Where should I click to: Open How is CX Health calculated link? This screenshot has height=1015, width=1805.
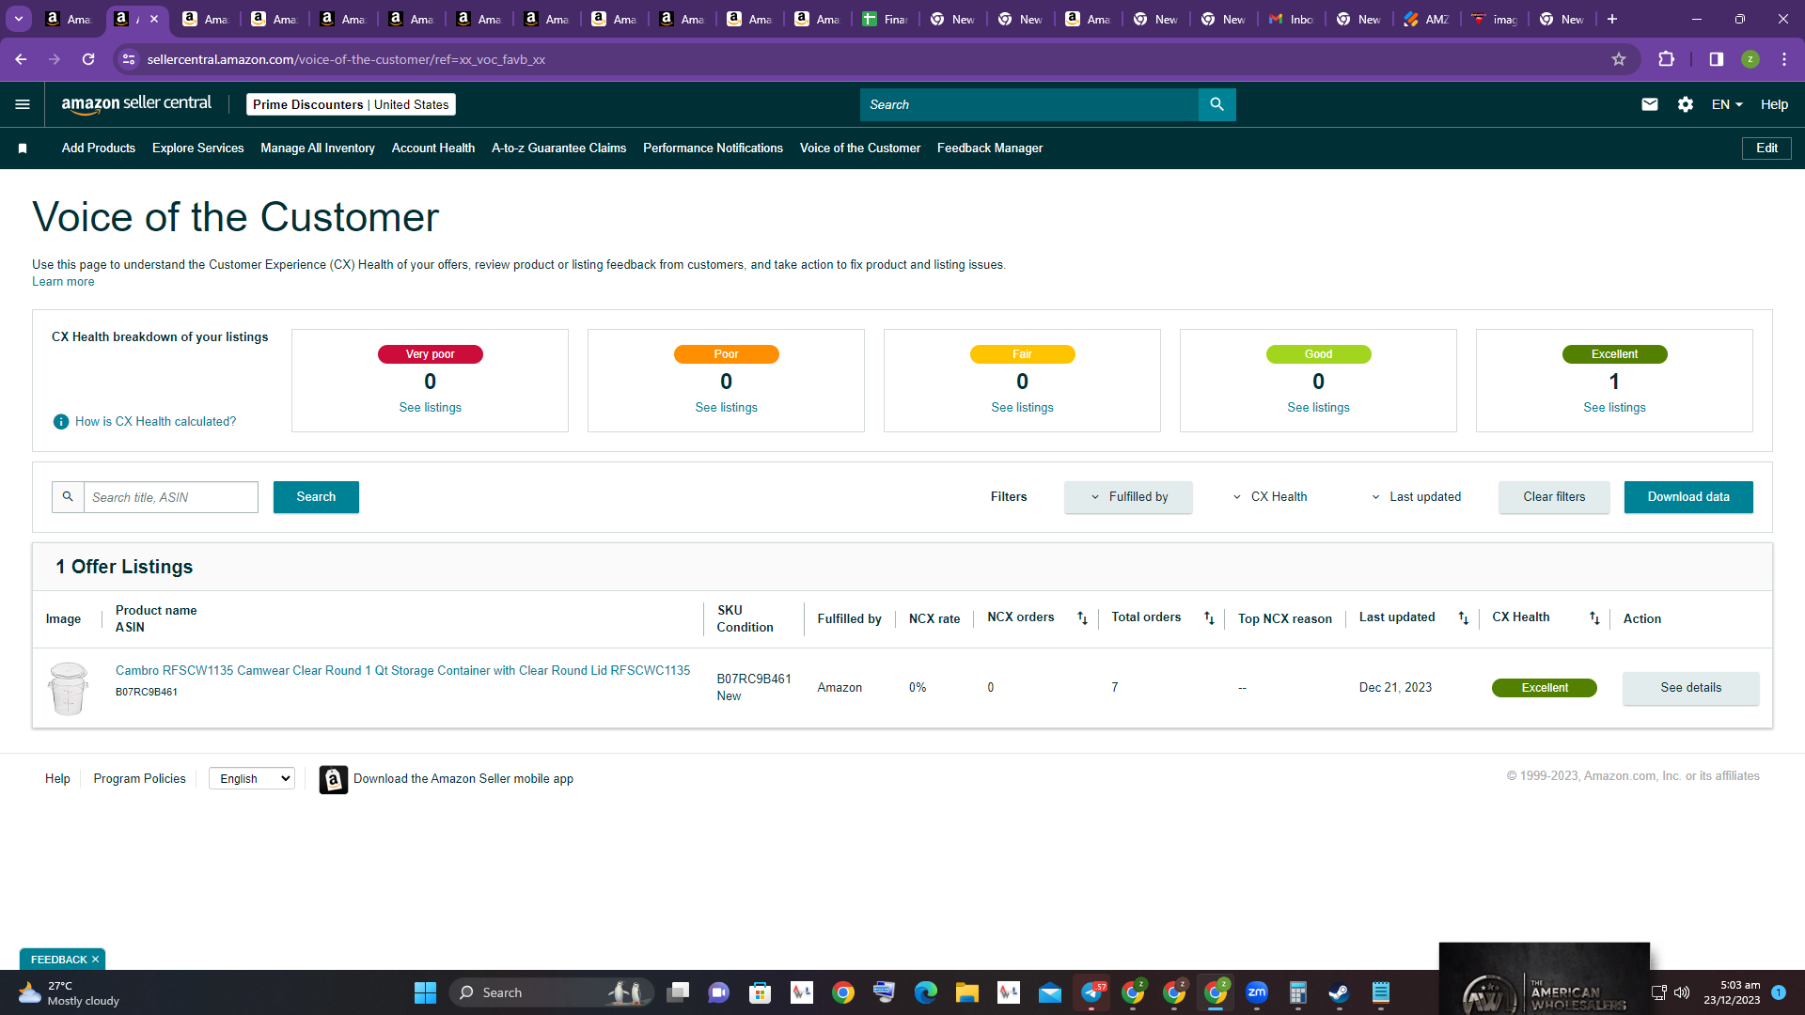pos(156,422)
